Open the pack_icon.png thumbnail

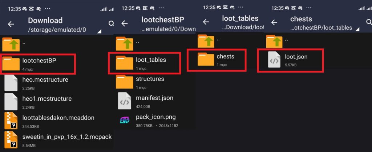click(x=125, y=120)
